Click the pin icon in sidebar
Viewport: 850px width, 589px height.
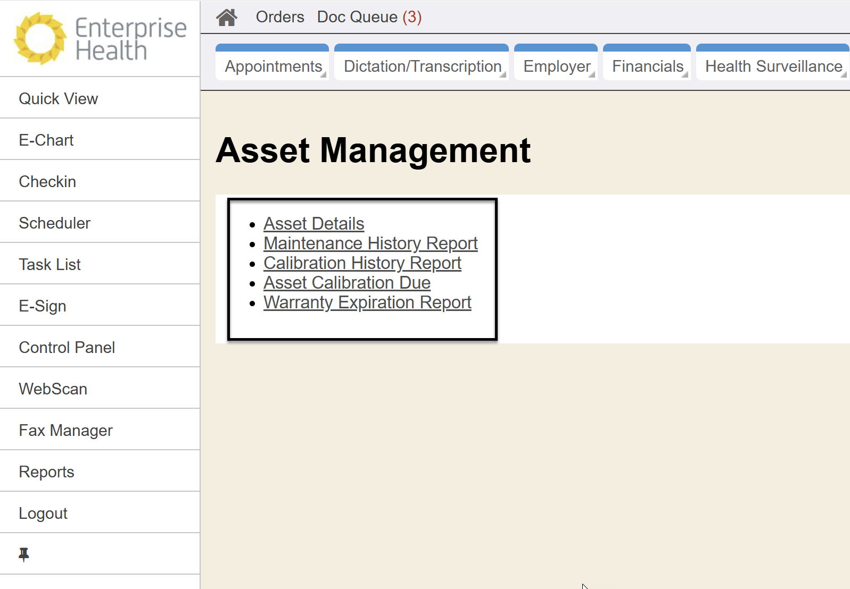click(24, 554)
